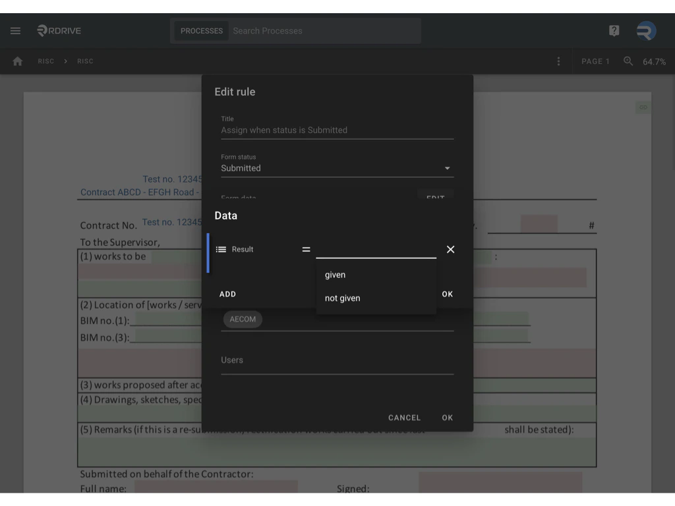Open the help icon in the top bar

click(x=613, y=30)
